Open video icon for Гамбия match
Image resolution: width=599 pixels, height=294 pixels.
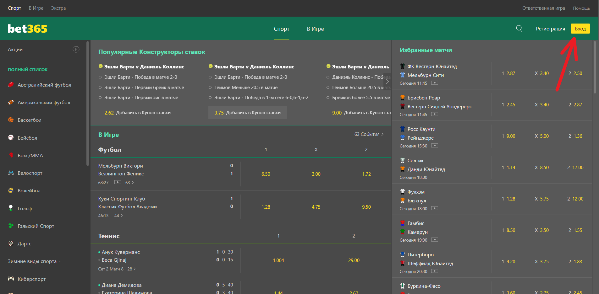[x=435, y=240]
